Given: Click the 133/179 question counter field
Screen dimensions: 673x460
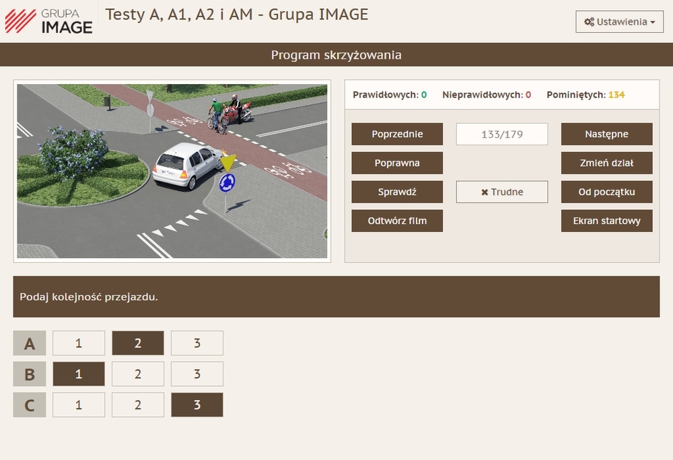Looking at the screenshot, I should (x=502, y=135).
